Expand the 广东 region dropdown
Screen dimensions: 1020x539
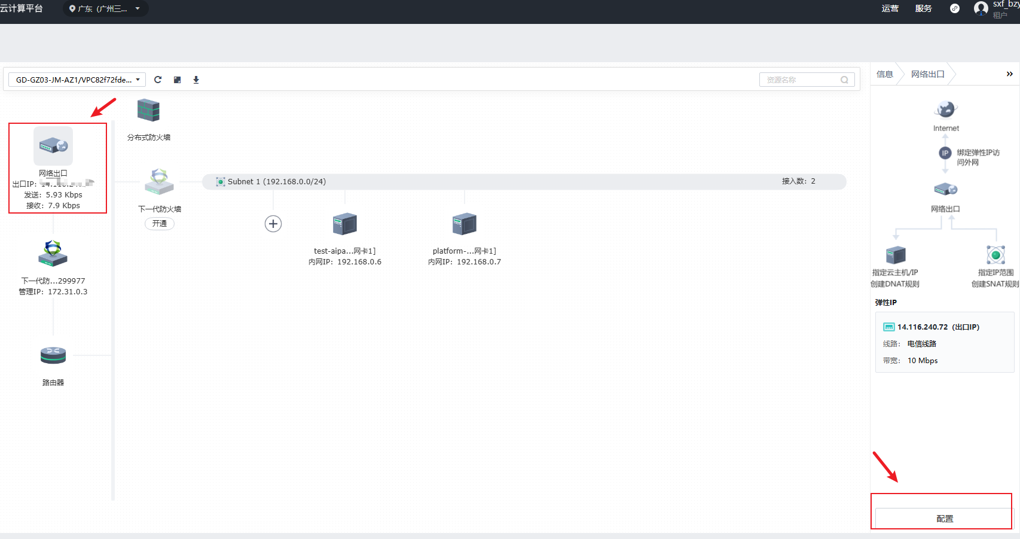click(105, 9)
